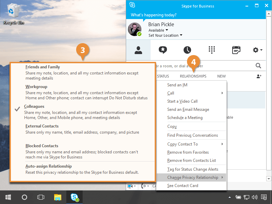Switch to the Relationships tab
The height and width of the screenshot is (204, 272).
(x=193, y=76)
